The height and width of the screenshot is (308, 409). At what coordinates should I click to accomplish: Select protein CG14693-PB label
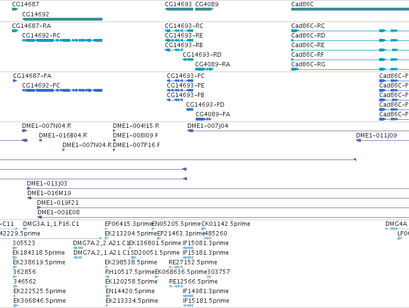(186, 95)
